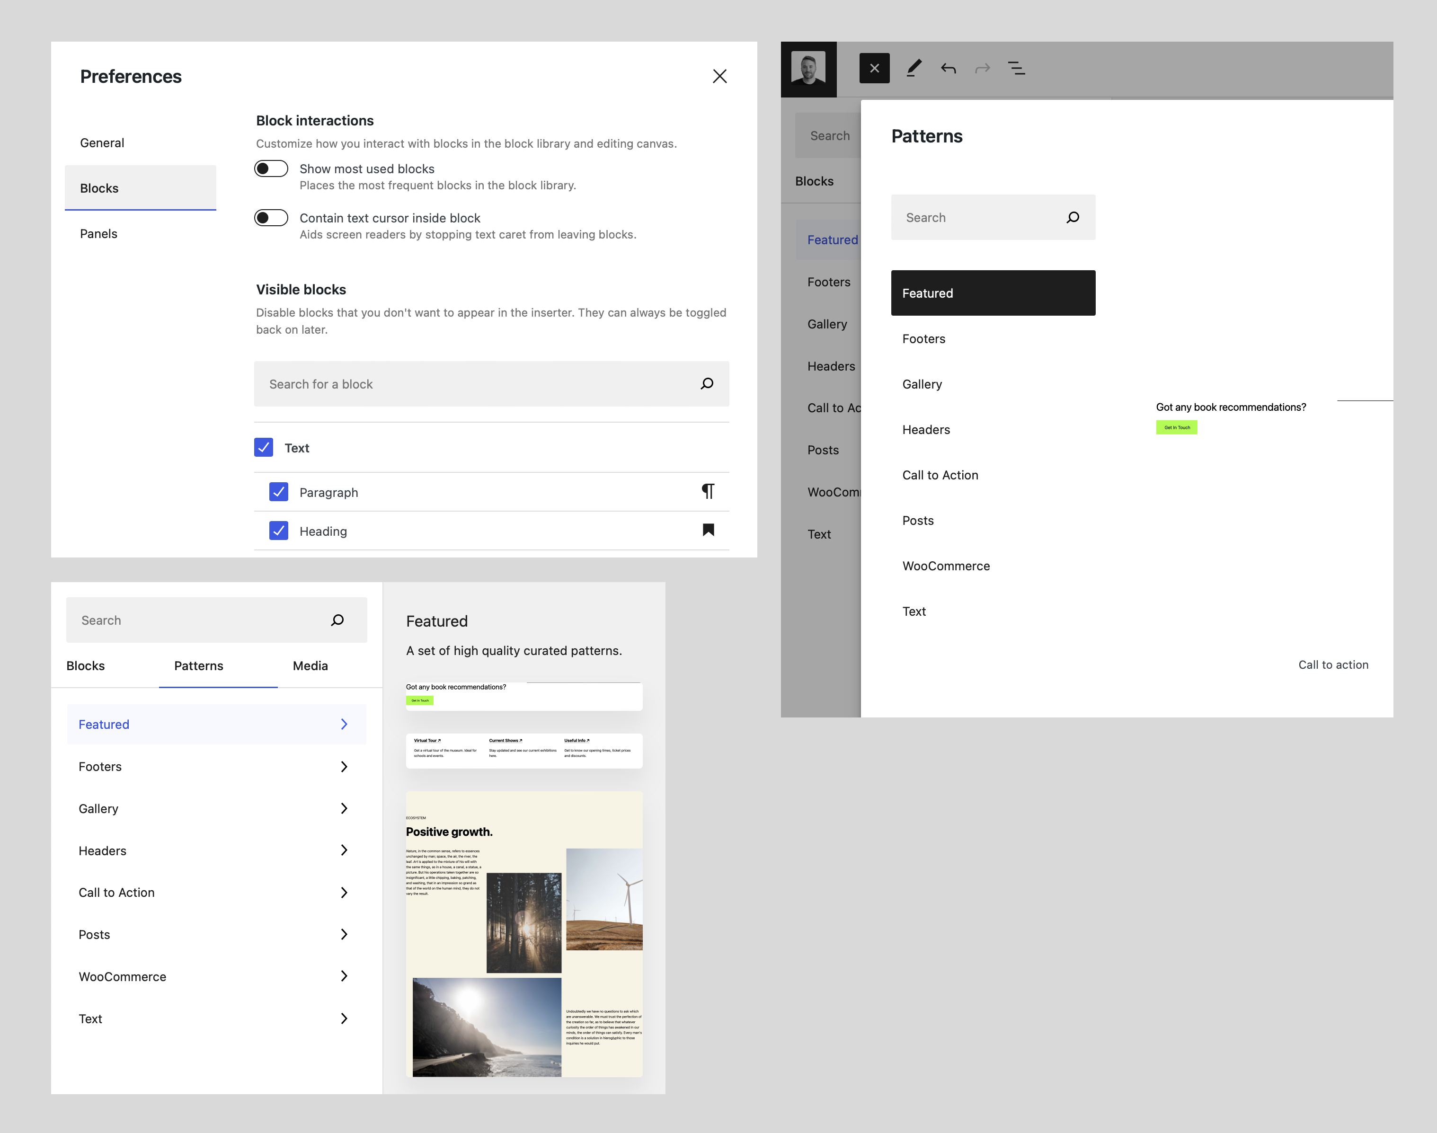Switch to the Media tab in inserter
The image size is (1437, 1133).
pos(310,665)
